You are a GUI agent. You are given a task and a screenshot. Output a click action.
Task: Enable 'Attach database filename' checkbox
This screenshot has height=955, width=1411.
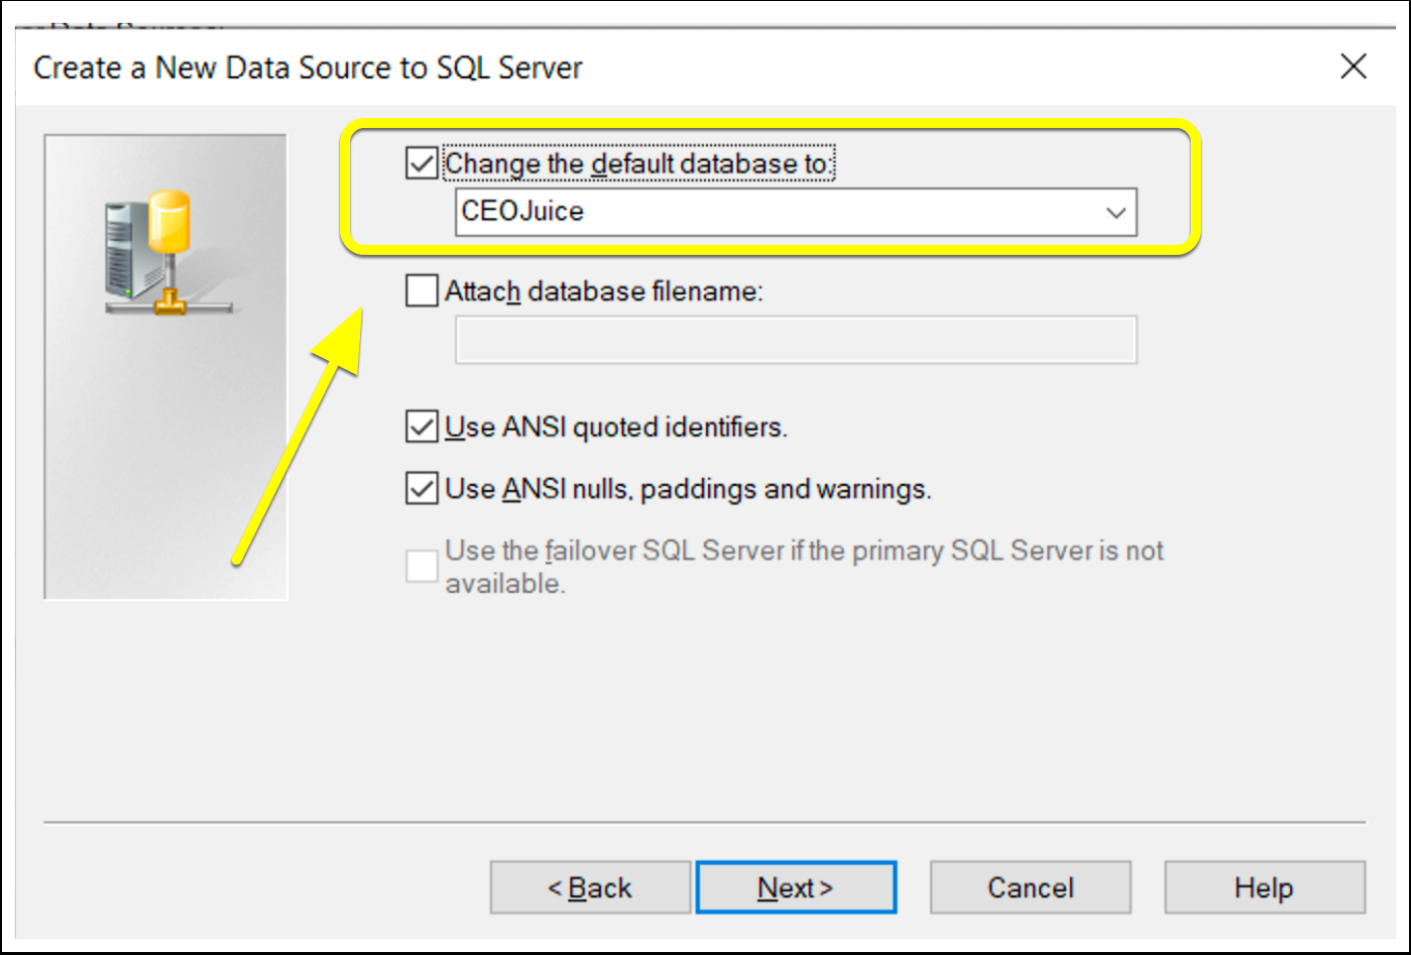(421, 291)
